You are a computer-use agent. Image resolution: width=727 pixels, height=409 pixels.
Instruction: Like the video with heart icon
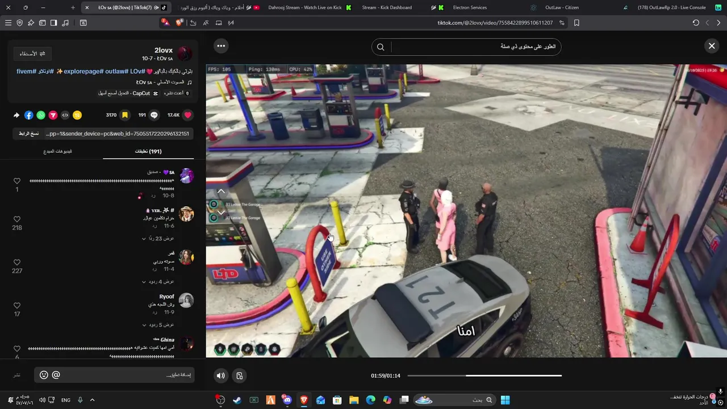pyautogui.click(x=187, y=115)
